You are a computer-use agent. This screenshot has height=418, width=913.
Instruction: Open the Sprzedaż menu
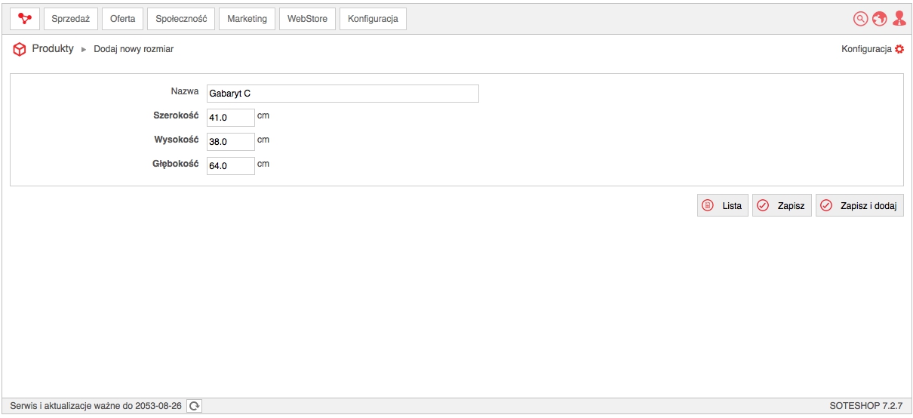71,19
